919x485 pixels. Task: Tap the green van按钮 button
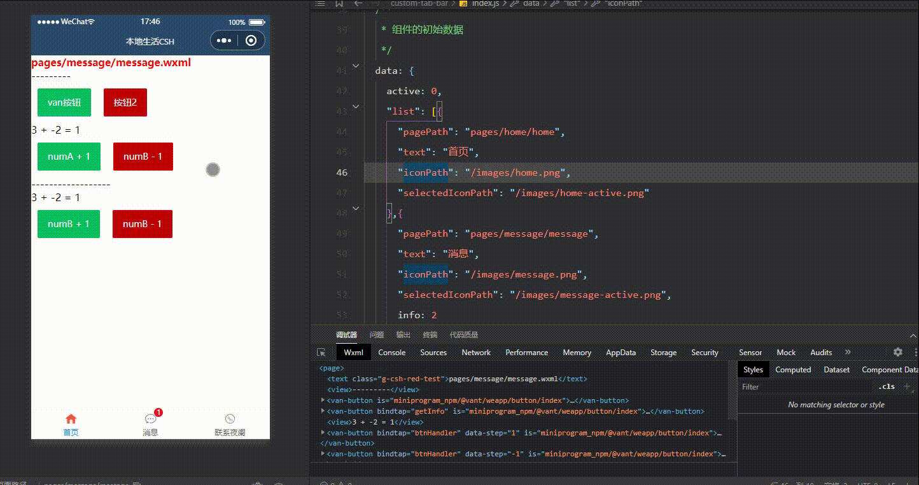click(64, 102)
